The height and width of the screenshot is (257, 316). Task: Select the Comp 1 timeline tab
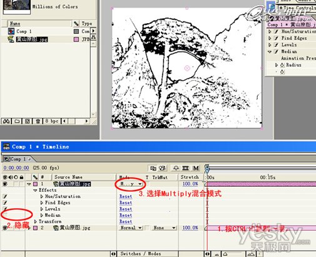18,159
